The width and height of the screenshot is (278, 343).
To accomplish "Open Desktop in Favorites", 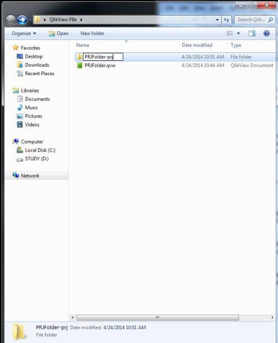I will 33,56.
